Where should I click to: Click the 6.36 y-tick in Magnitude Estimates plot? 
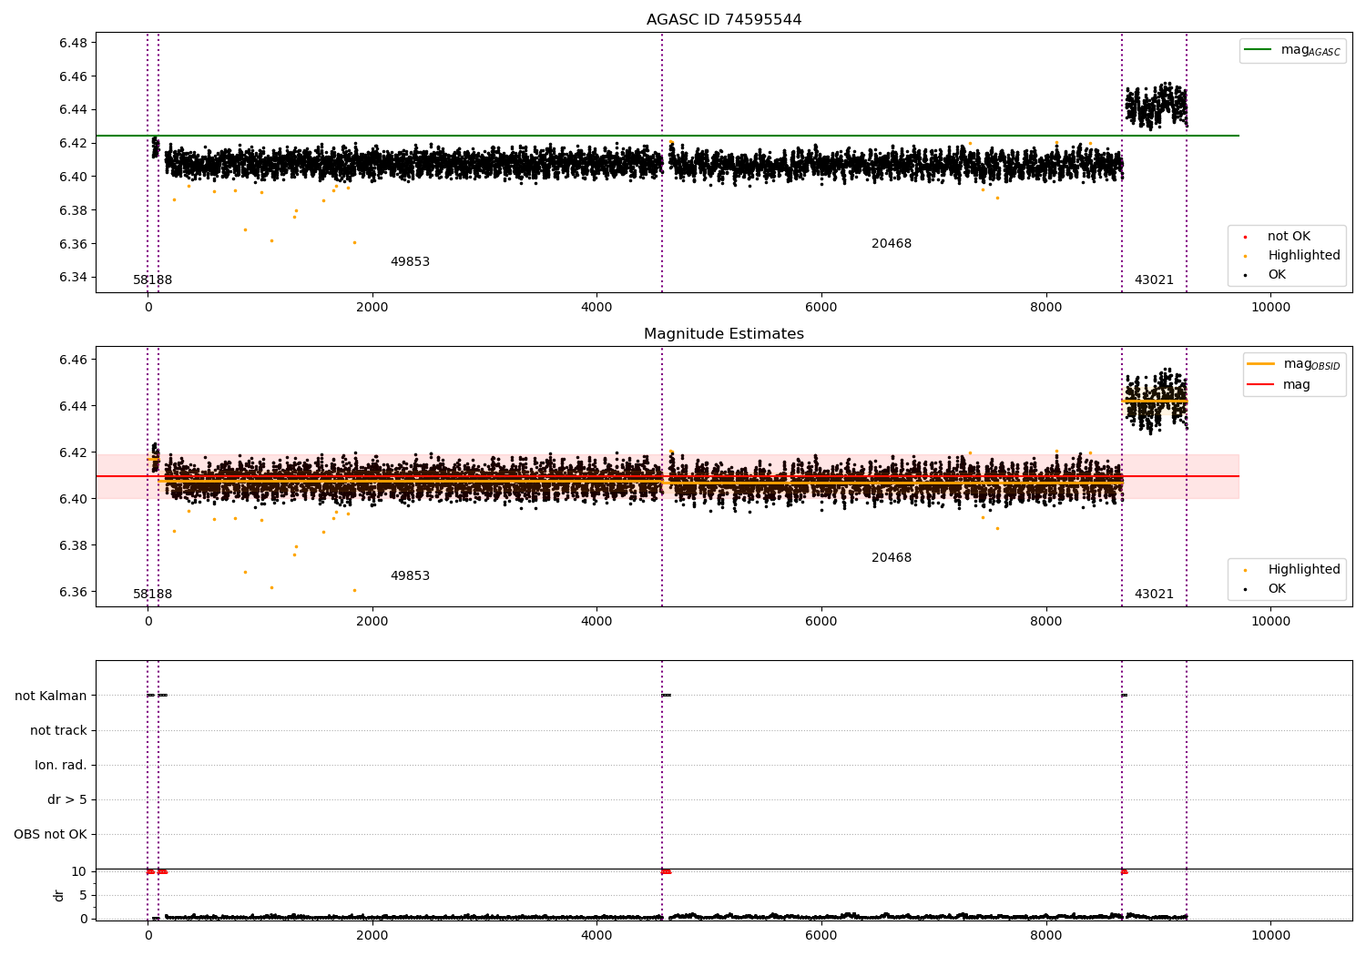[x=73, y=593]
